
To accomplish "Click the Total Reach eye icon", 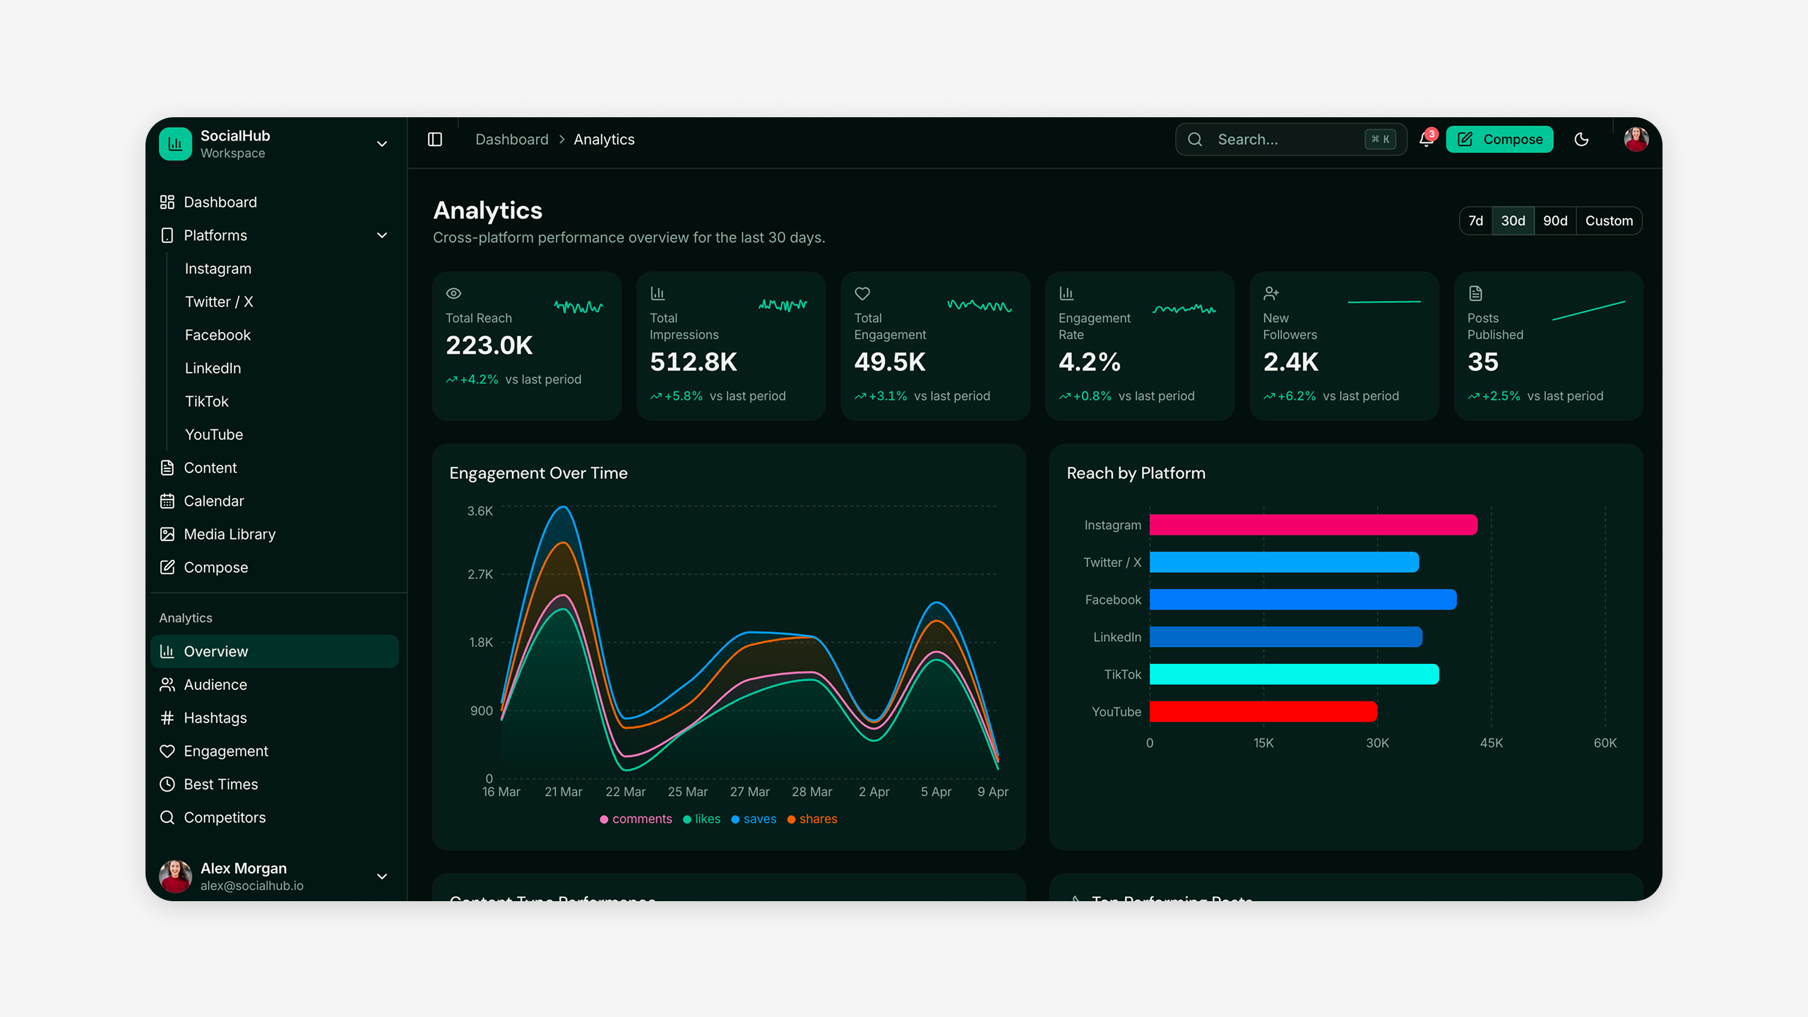I will click(453, 293).
